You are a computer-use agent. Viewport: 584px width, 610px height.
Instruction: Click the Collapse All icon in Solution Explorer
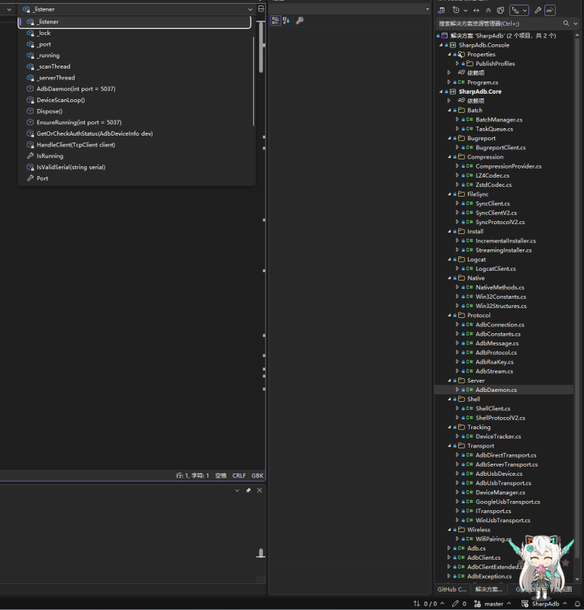(x=489, y=11)
